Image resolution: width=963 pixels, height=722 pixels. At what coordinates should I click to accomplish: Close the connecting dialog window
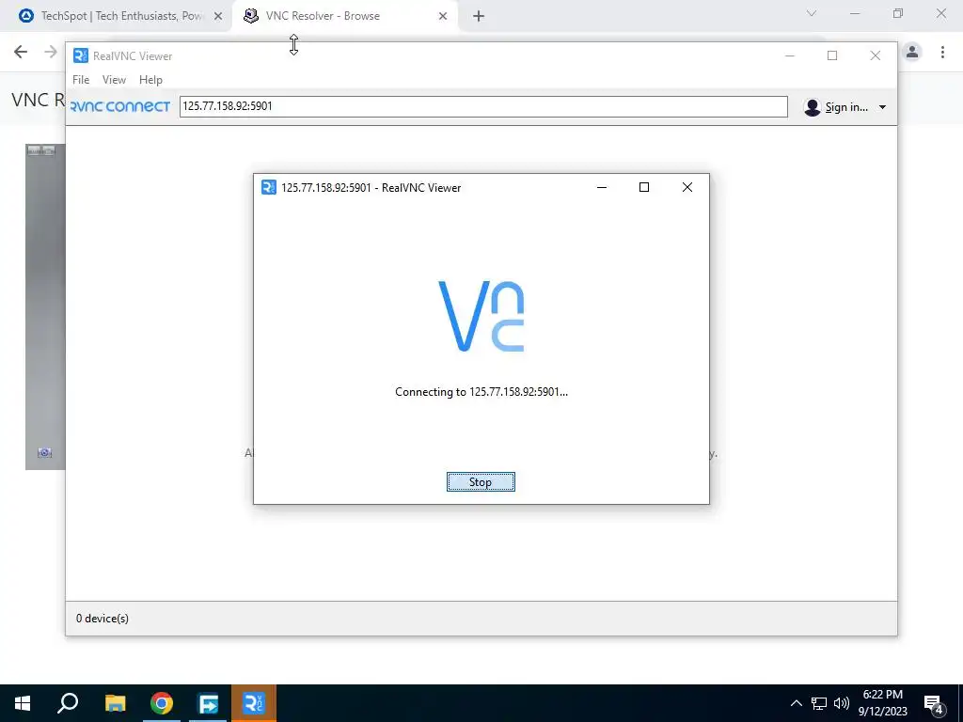687,187
